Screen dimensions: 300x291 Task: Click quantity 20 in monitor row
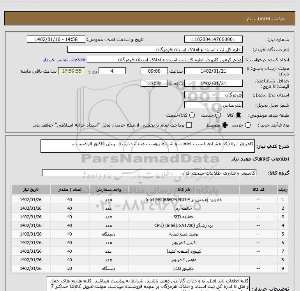click(70, 268)
